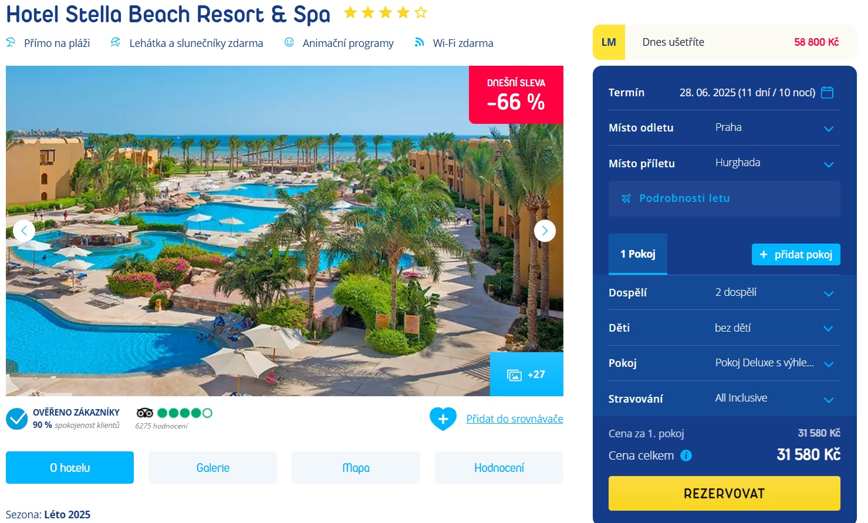Screen dimensions: 868x523
Task: Click the přidat pokoj button
Action: pyautogui.click(x=796, y=254)
